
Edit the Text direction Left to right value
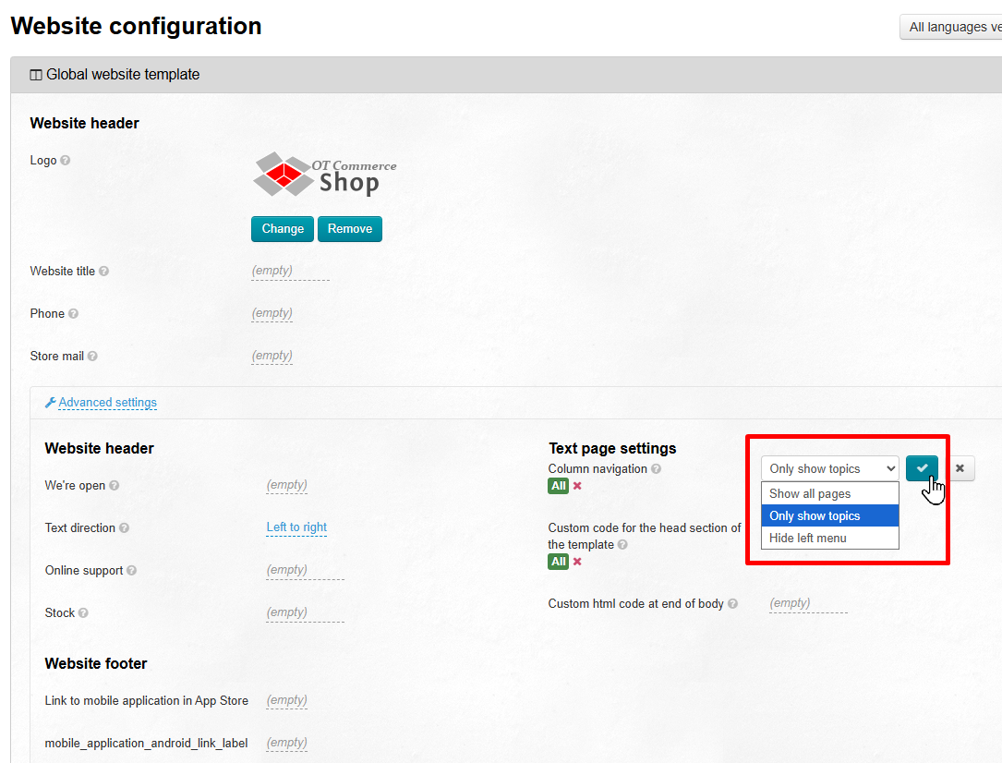[x=296, y=527]
